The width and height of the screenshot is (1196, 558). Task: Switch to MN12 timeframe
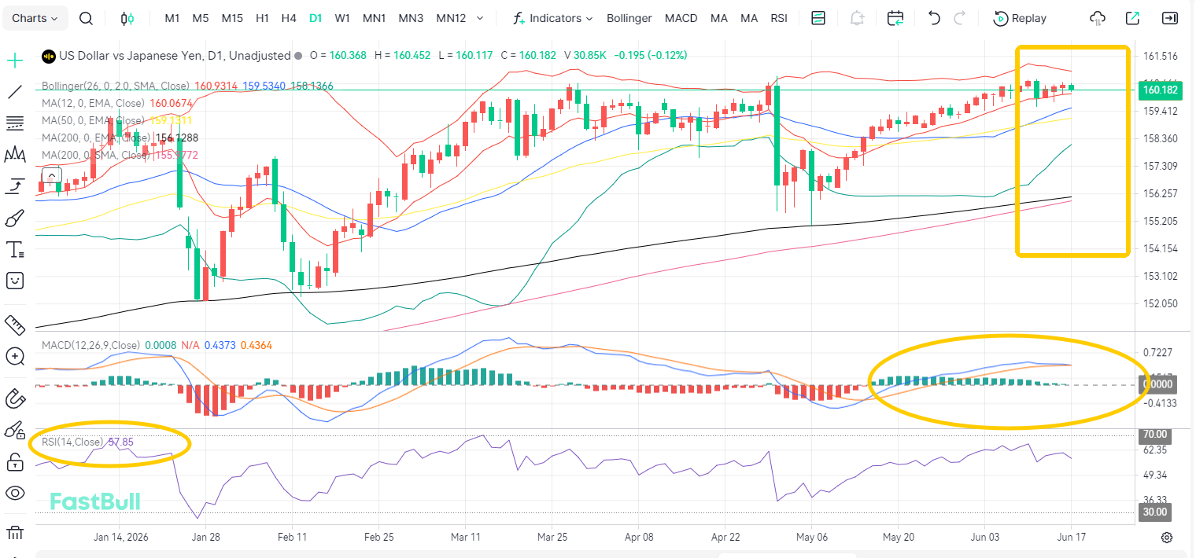(x=451, y=18)
